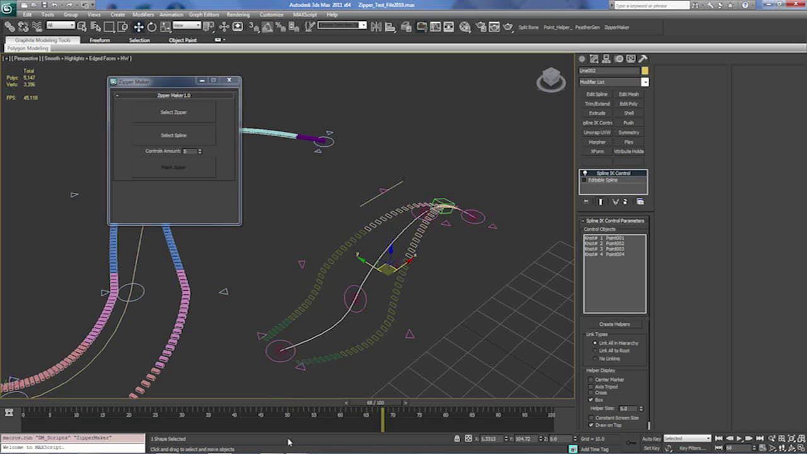Open the Utilities hammer panel tab
Viewport: 807px width, 454px height.
click(x=643, y=59)
